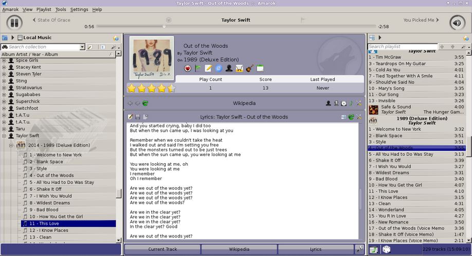Open the Search collection dropdown arrow

click(x=82, y=47)
